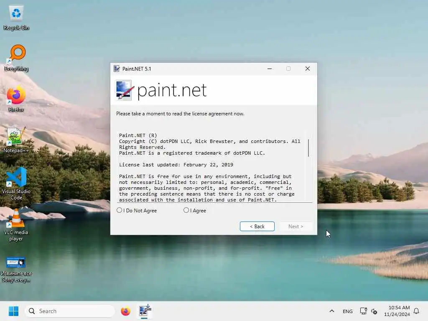The height and width of the screenshot is (321, 428).
Task: Click the license text scrollbar thumb
Action: [x=308, y=148]
